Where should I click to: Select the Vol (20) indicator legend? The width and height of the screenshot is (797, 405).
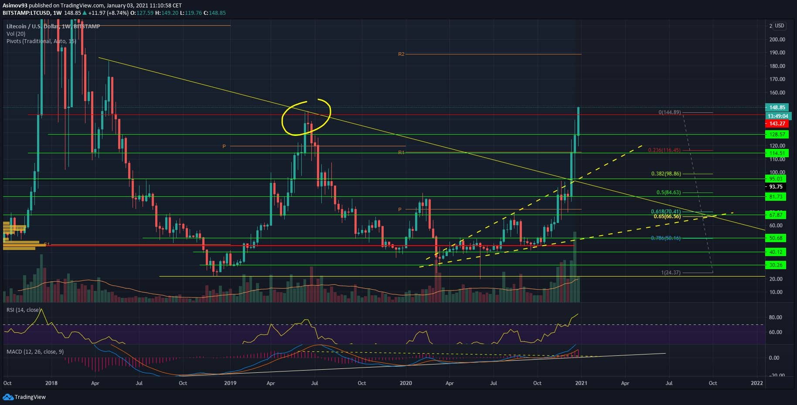16,34
